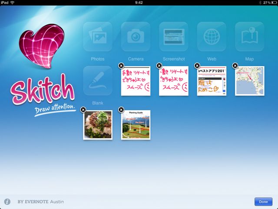Open the Photos source icon
The height and width of the screenshot is (209, 278).
click(98, 37)
